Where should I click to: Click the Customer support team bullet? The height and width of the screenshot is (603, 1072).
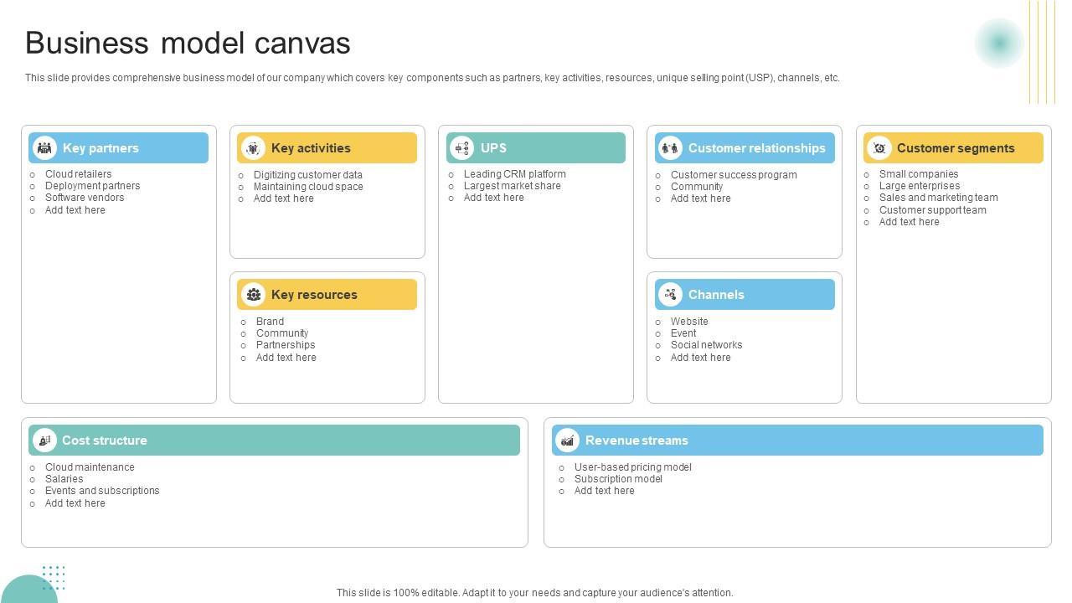tap(933, 210)
